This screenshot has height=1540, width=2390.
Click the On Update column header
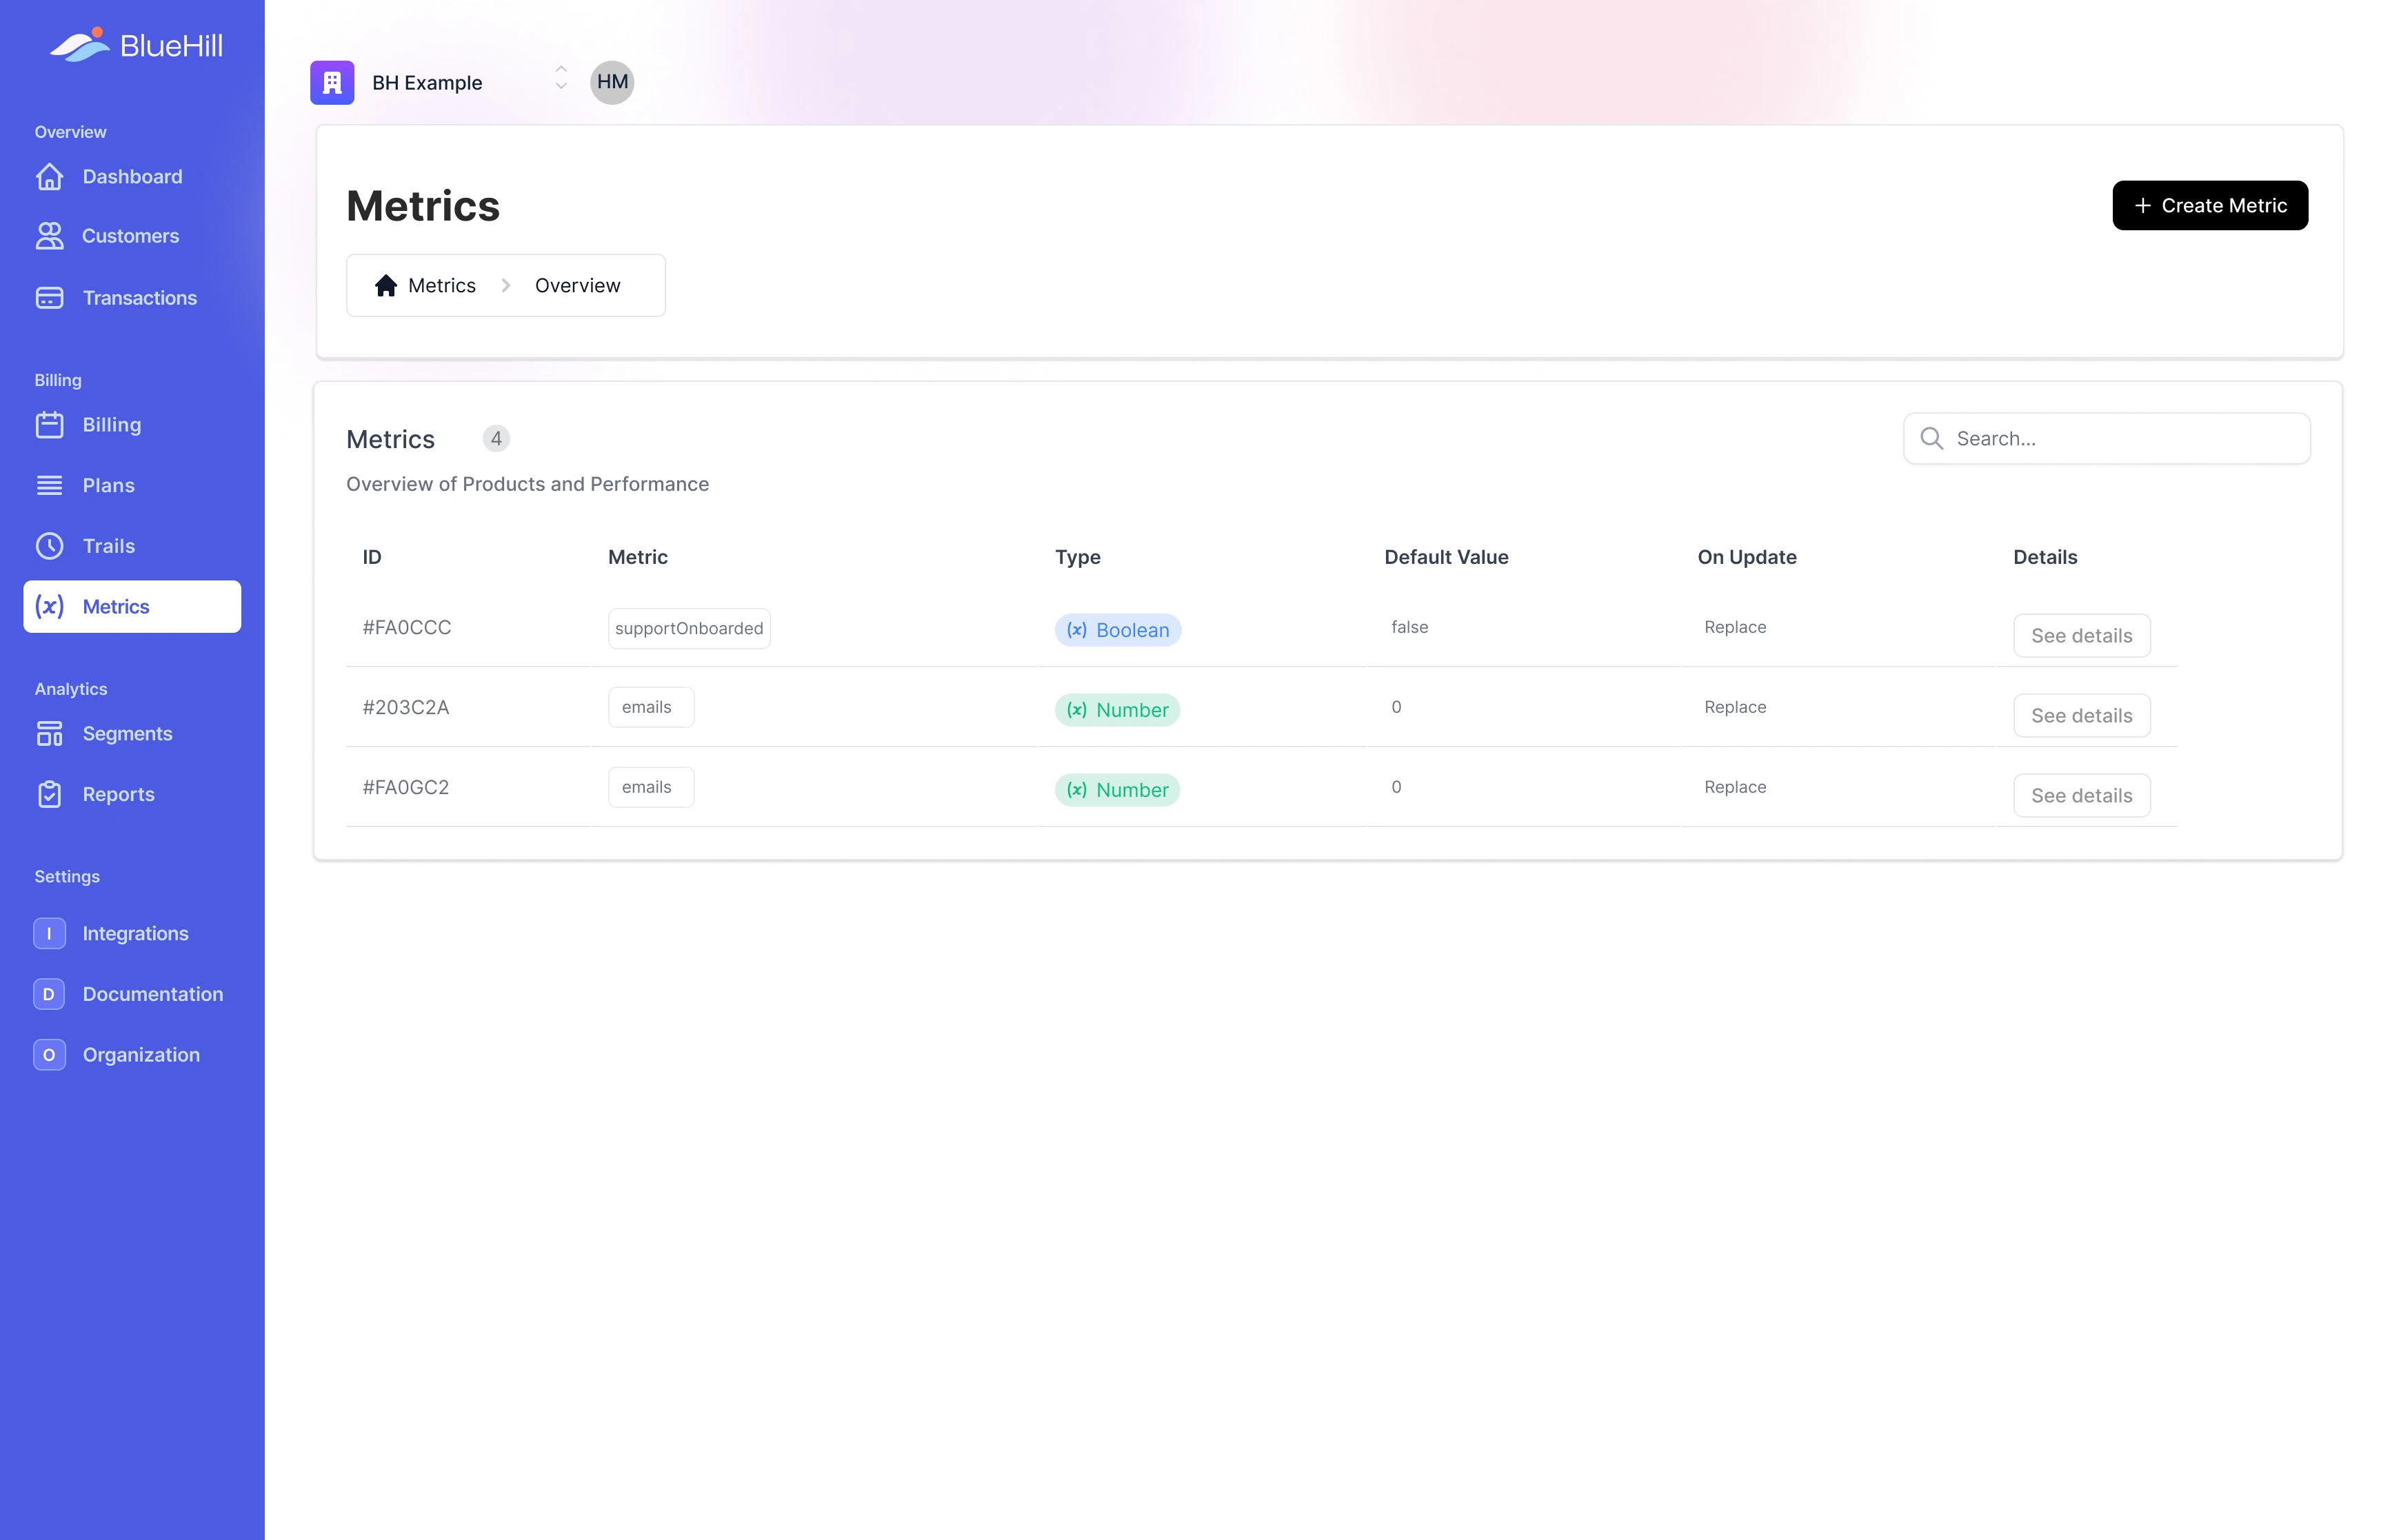(1746, 557)
